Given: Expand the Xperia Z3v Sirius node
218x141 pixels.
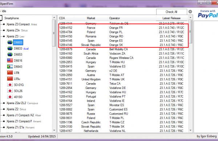Looking at the screenshot, I should pos(4,30).
